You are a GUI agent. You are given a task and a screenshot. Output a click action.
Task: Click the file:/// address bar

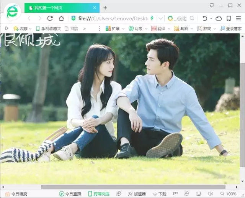click(x=111, y=18)
